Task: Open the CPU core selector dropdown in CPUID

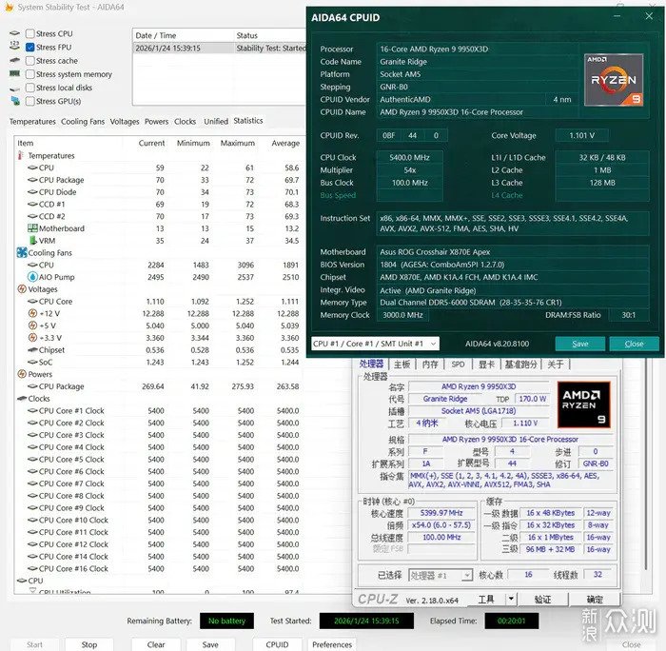Action: [376, 344]
